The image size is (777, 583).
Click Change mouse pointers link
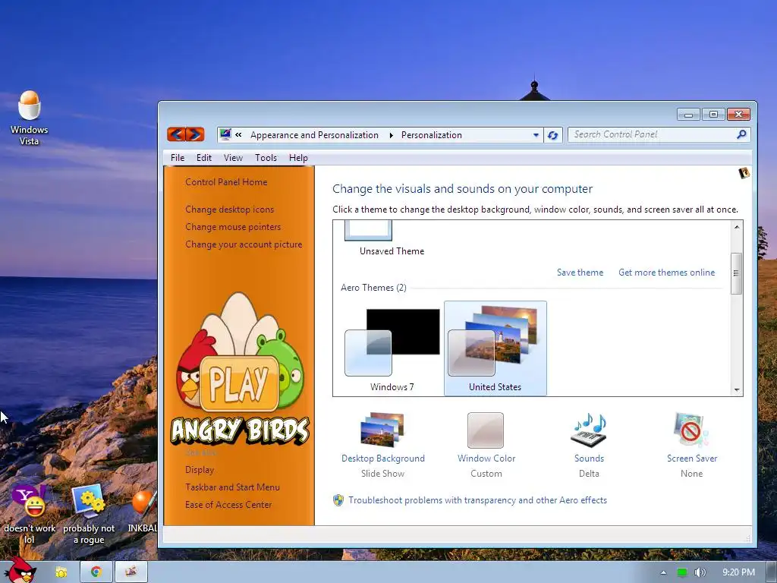pyautogui.click(x=233, y=226)
